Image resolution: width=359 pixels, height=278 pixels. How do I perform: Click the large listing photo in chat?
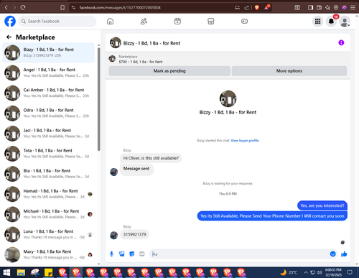point(228,98)
